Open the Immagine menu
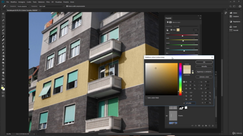Image resolution: width=243 pixels, height=136 pixels. point(22,2)
